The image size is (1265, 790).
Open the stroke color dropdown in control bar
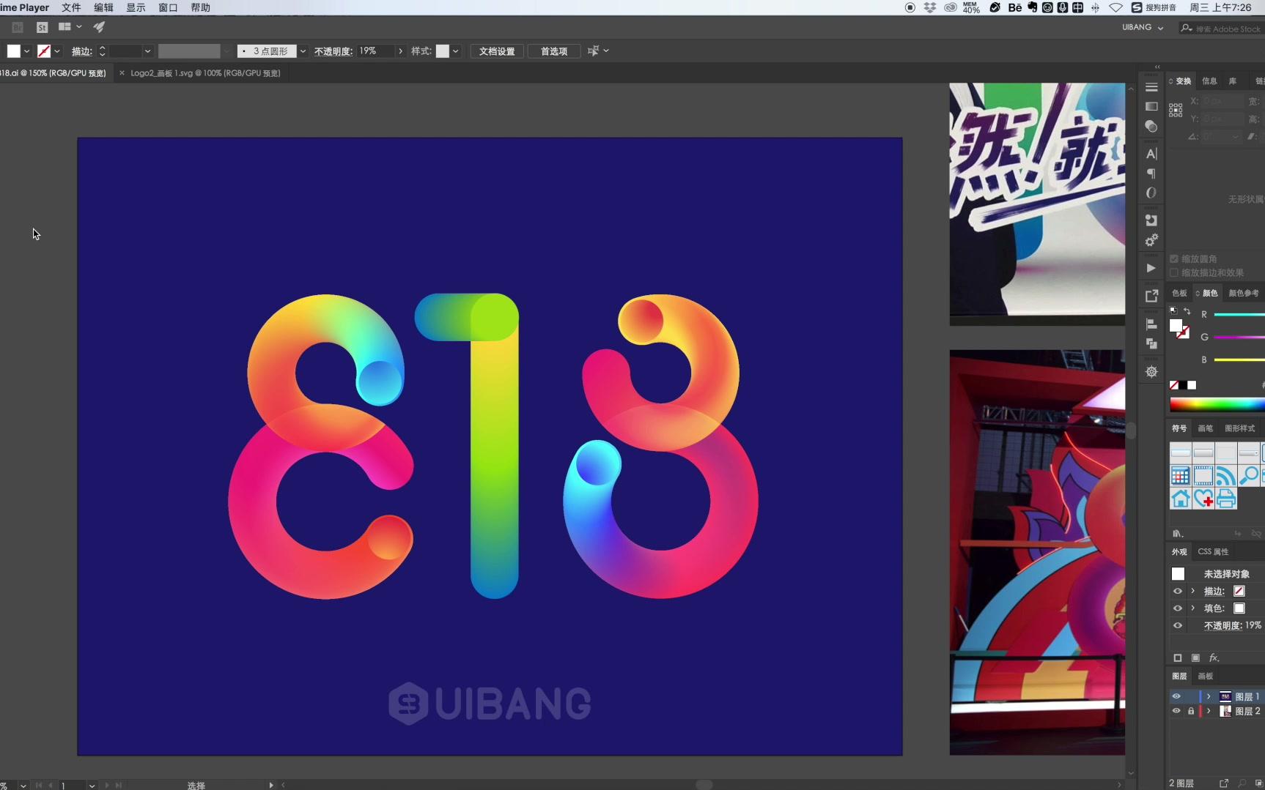click(x=57, y=51)
